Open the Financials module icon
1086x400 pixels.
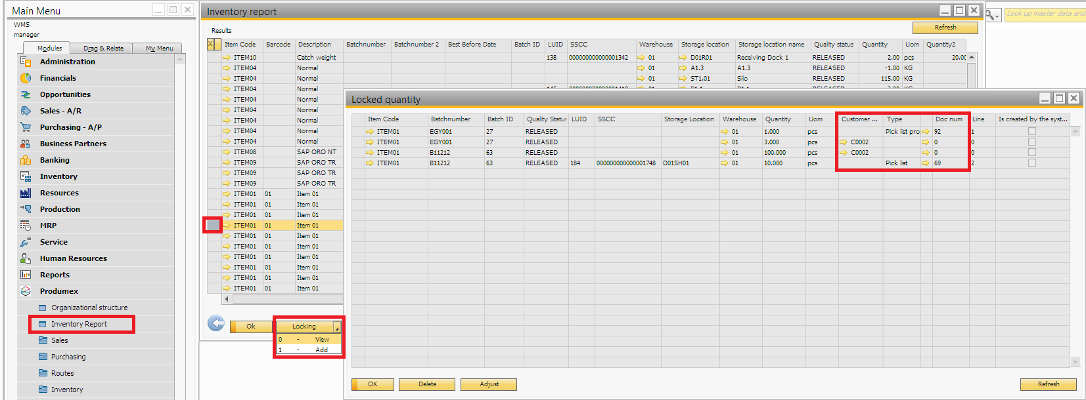(26, 78)
